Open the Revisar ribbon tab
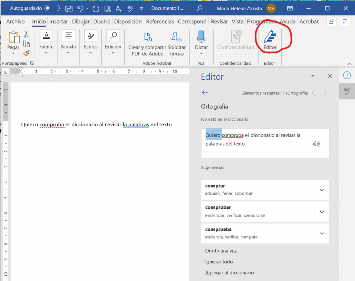 coord(219,22)
